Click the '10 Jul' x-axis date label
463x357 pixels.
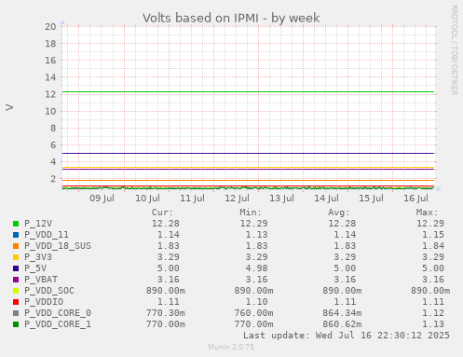coord(147,199)
